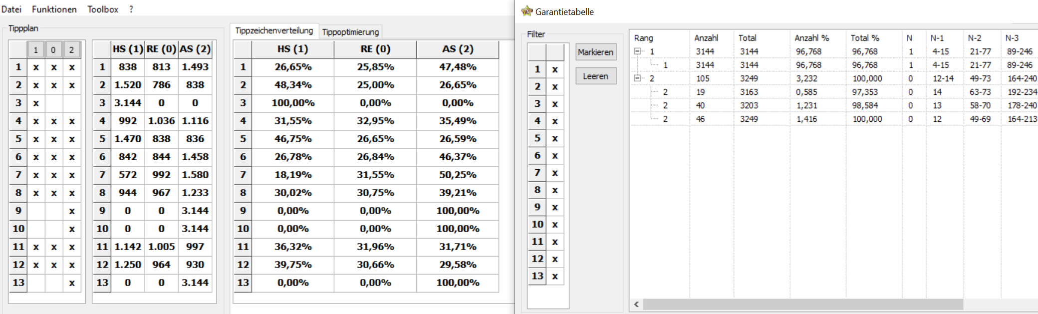The width and height of the screenshot is (1038, 314).
Task: Toggle the filter x mark for row 5
Action: pos(555,138)
